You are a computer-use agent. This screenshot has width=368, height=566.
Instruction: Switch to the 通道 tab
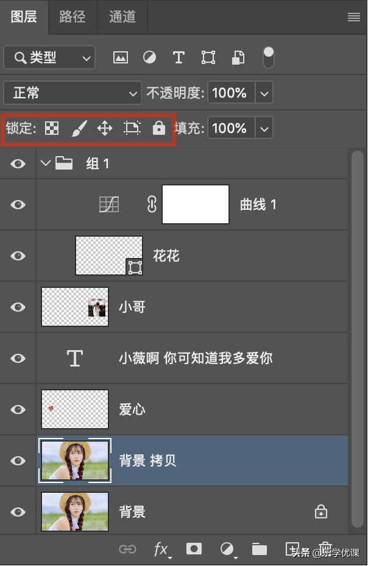coord(122,16)
